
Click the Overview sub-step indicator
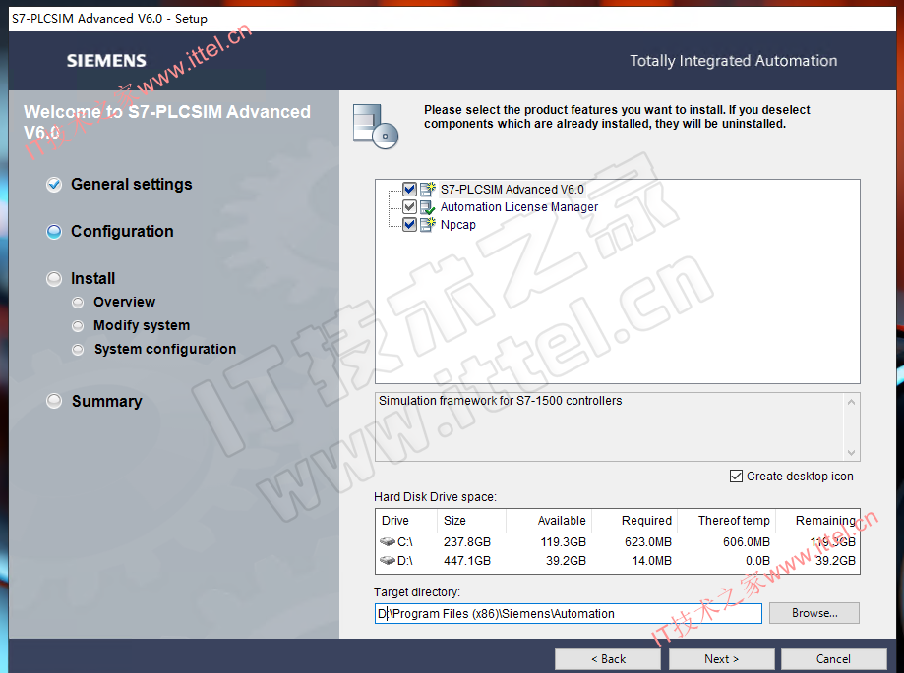coord(78,303)
